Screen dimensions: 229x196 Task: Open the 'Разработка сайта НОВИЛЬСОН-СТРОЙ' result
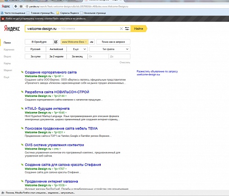[x=57, y=92]
